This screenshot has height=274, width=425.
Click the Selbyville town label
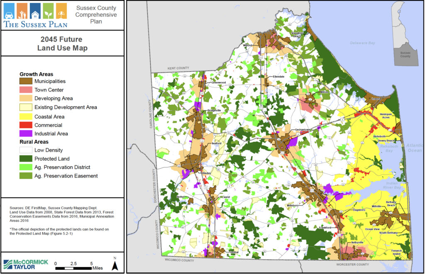coord(357,242)
